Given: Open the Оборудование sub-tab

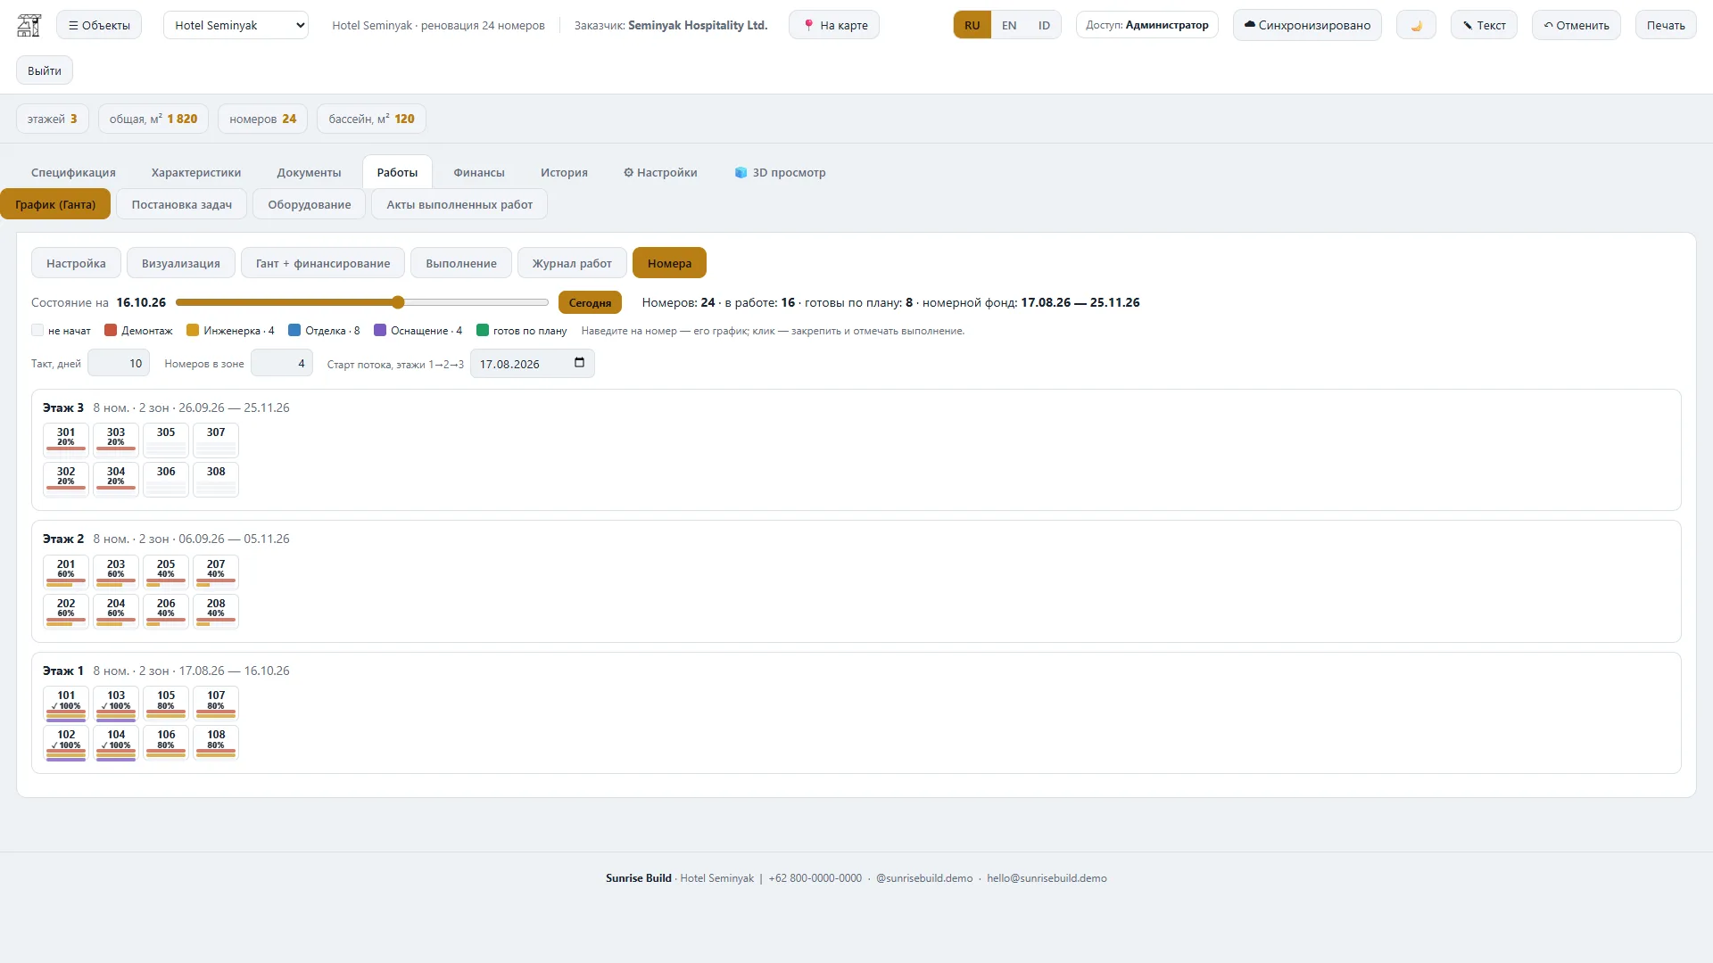Looking at the screenshot, I should [310, 204].
